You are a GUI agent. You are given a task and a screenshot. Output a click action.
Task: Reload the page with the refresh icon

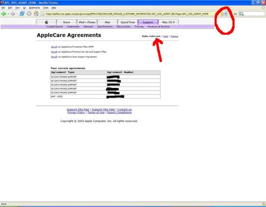point(22,14)
